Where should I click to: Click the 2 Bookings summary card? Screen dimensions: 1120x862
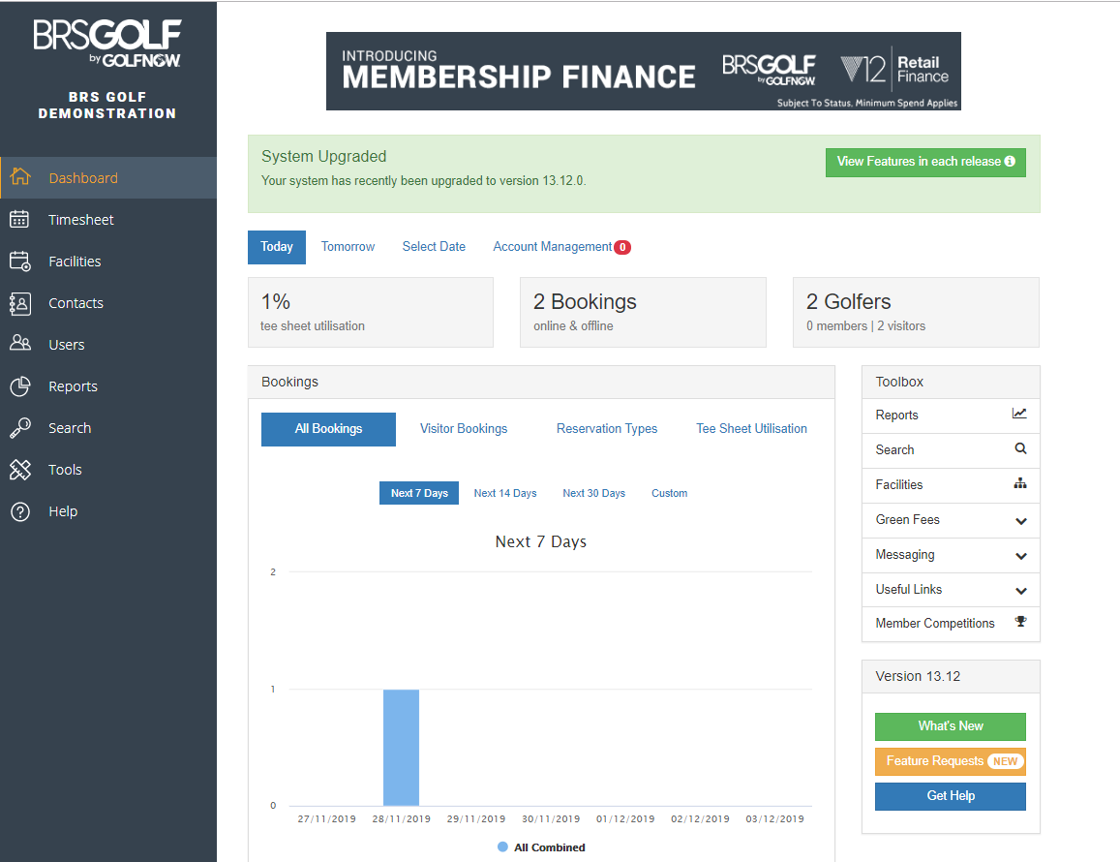click(643, 312)
